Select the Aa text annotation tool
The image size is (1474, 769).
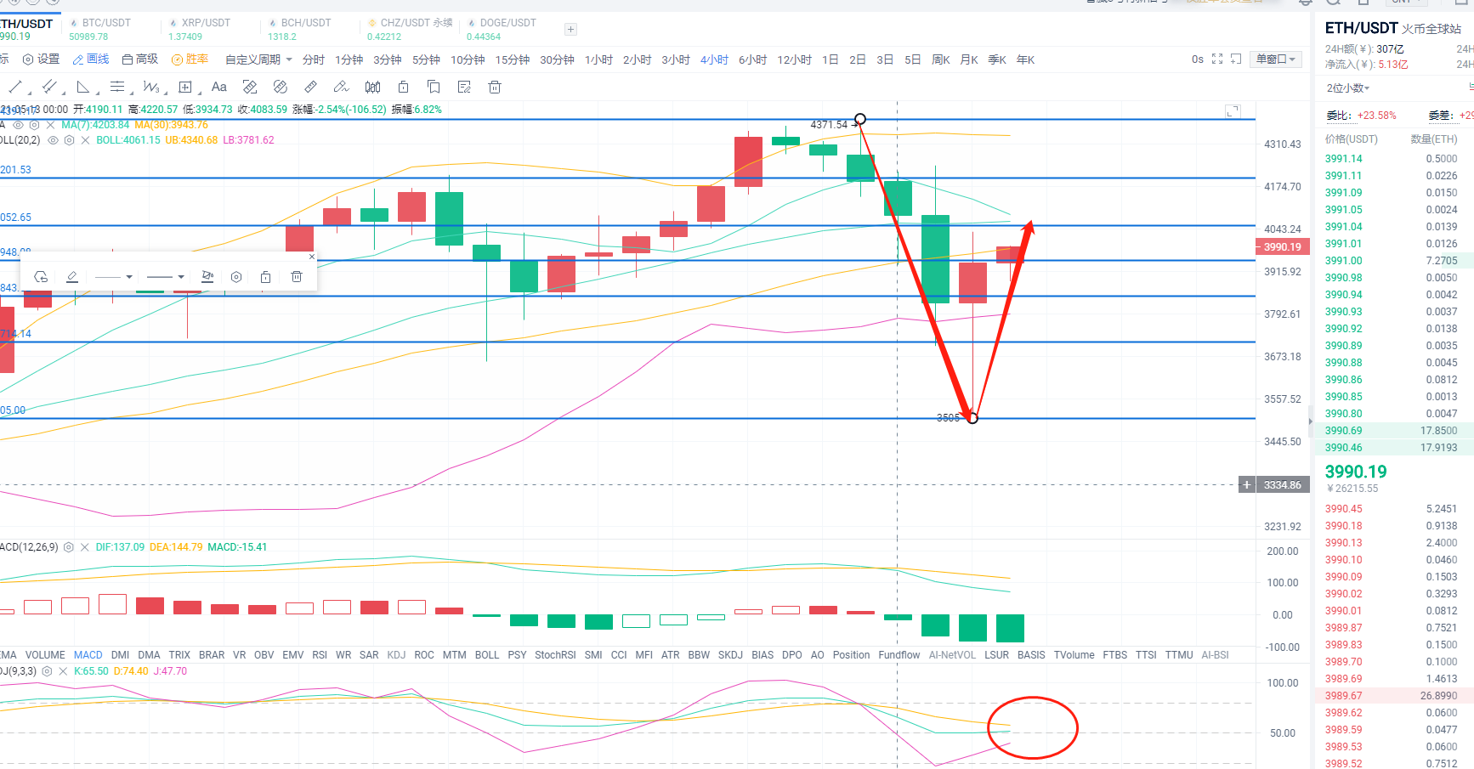click(218, 87)
